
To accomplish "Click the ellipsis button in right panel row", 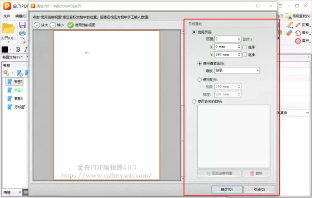I will click(x=307, y=112).
